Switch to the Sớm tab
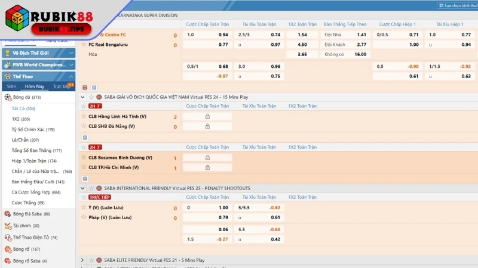Viewport: 478px width, 268px height. pos(12,86)
